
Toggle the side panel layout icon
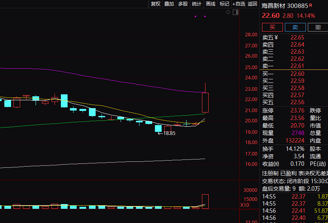(x=236, y=13)
